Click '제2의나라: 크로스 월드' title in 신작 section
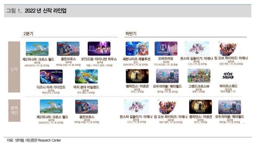This screenshot has width=254, height=143. [38, 59]
